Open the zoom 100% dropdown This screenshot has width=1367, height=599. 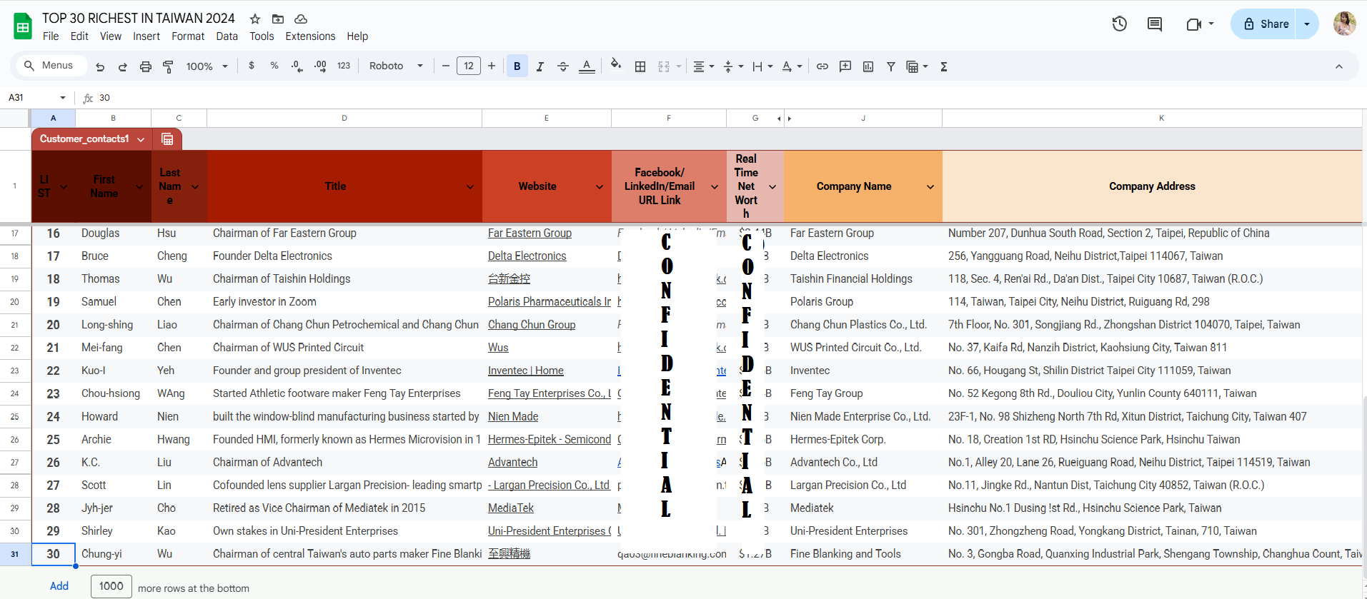[x=207, y=66]
